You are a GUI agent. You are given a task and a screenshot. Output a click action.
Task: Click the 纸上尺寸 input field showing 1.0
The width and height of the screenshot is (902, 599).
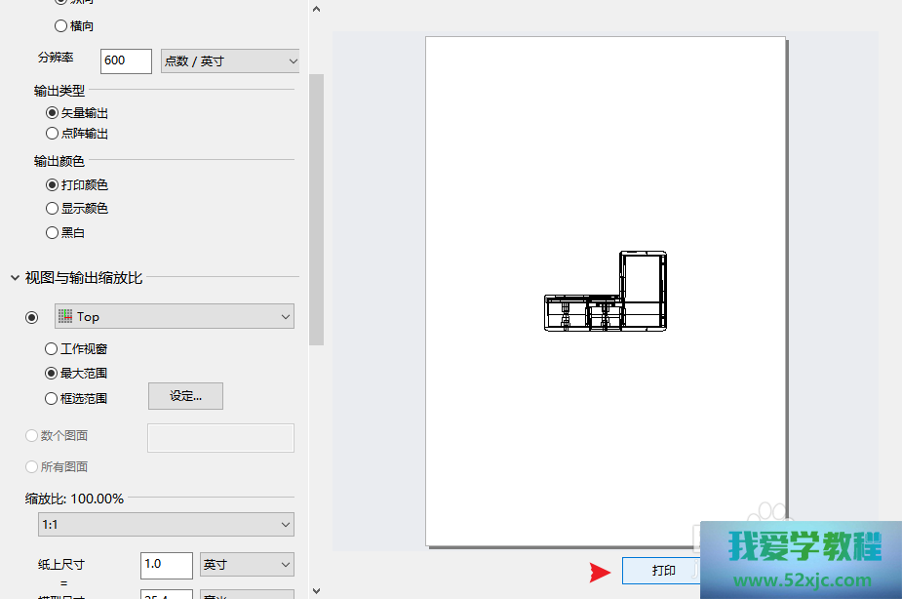pos(167,564)
